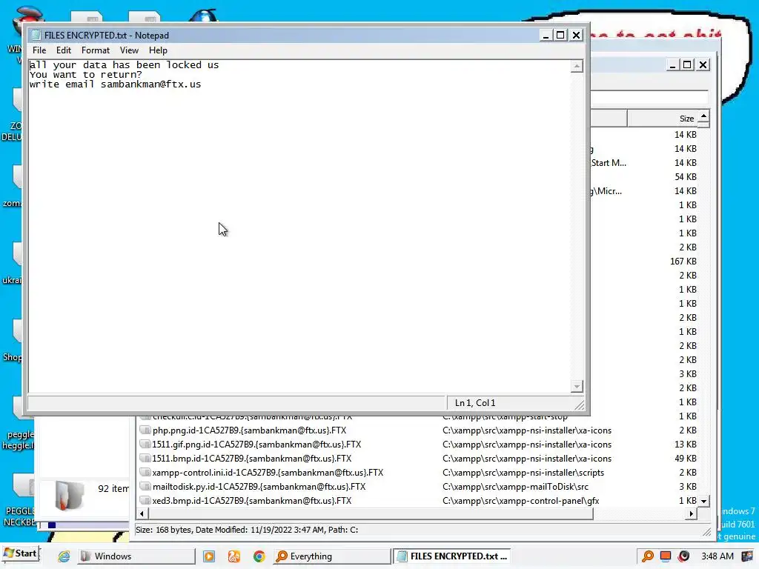Screen dimensions: 759x569
Task: Open the Edit menu in Notepad
Action: (64, 50)
